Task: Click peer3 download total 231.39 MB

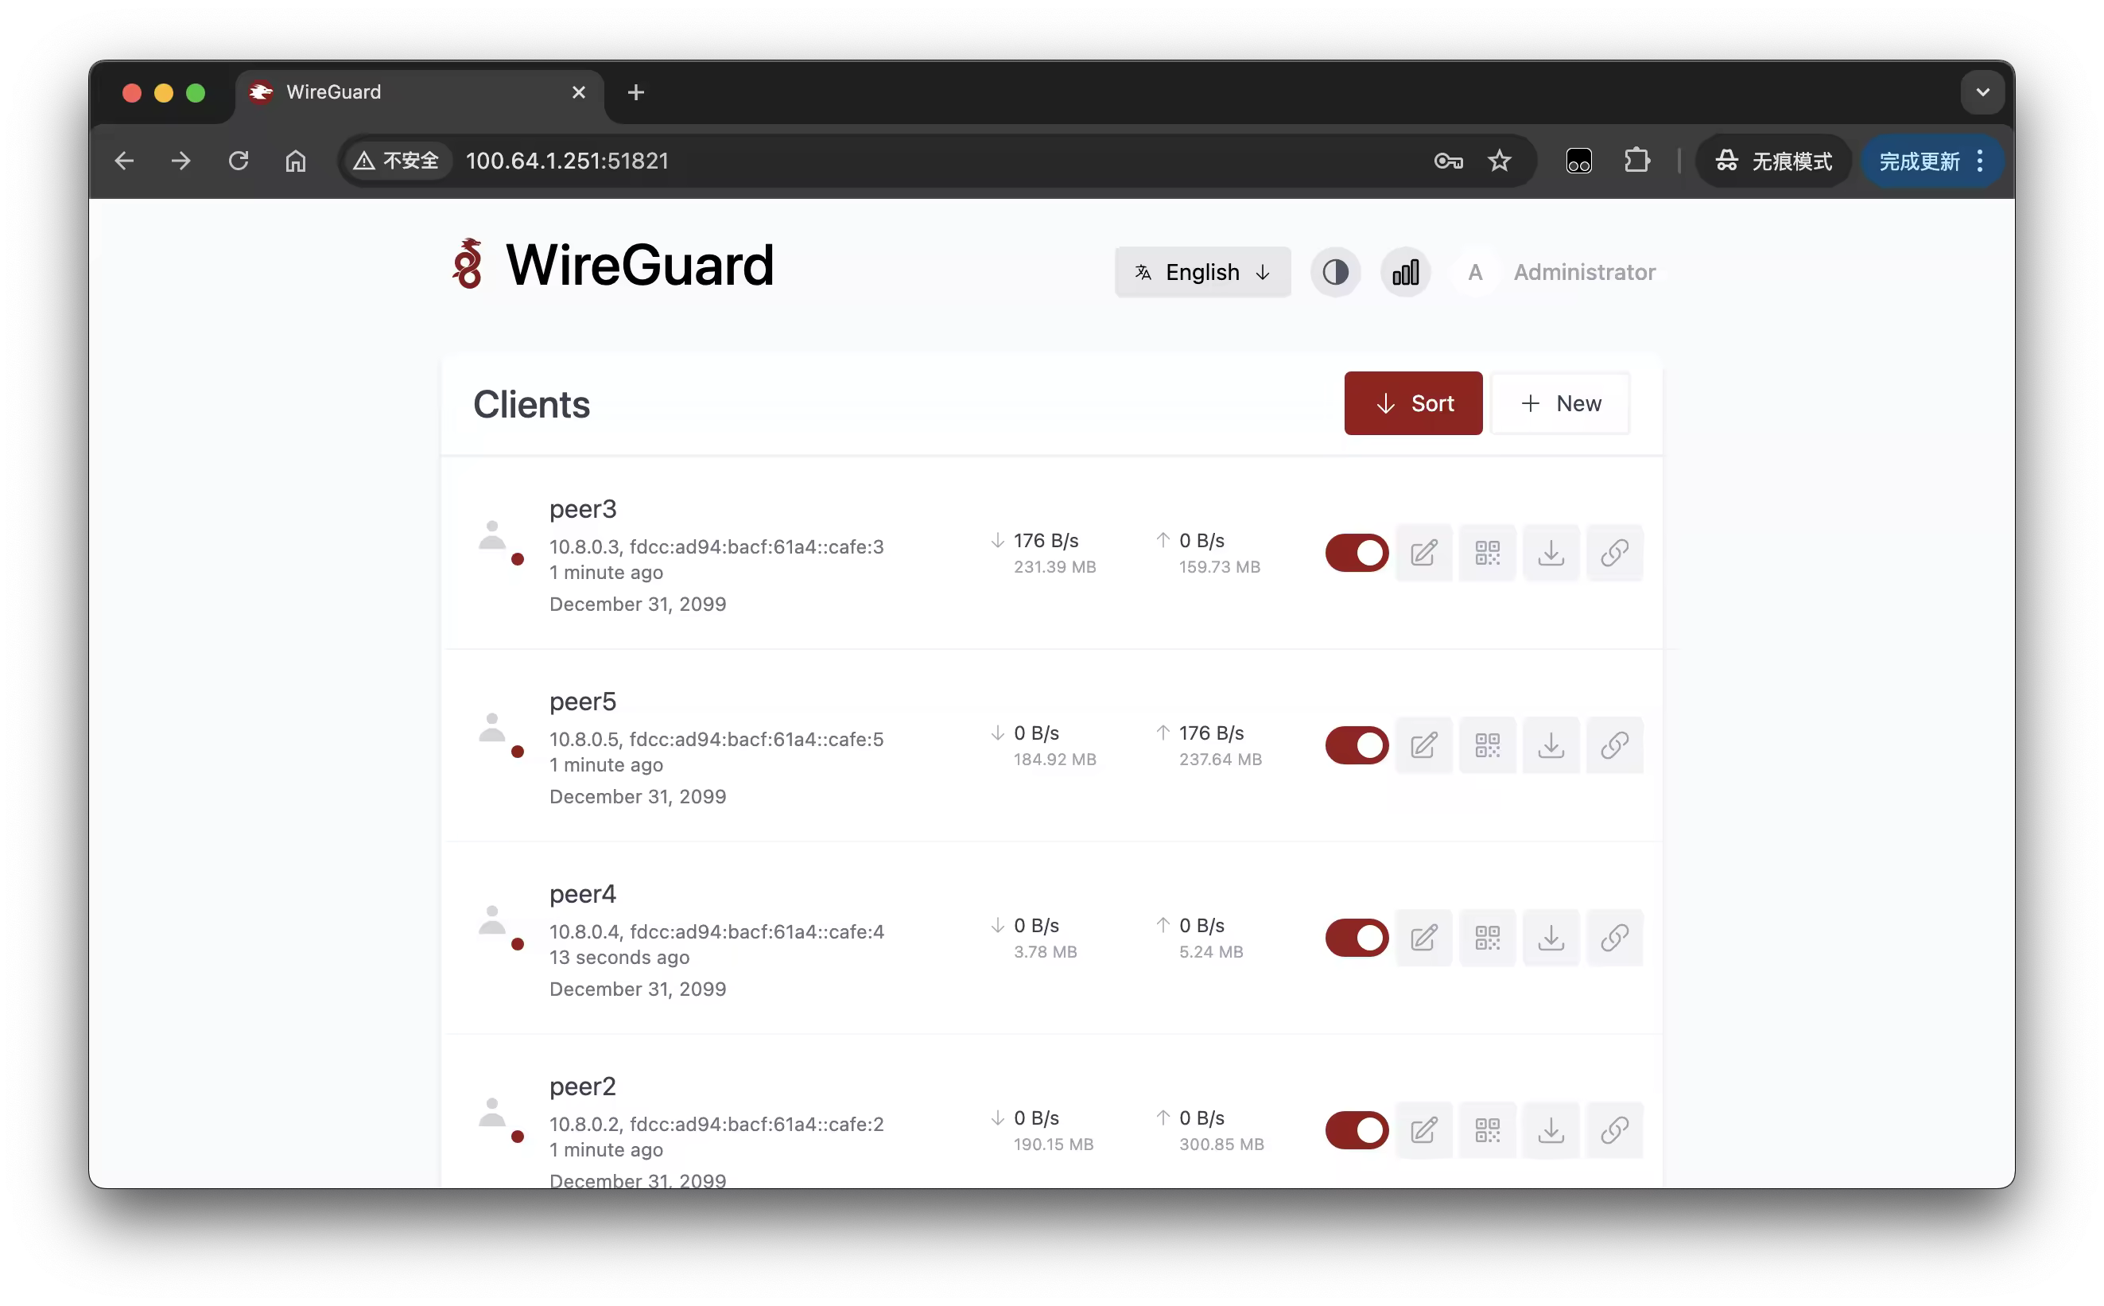Action: point(1054,567)
